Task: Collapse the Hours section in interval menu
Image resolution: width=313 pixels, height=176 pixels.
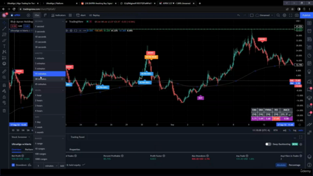Action: [63, 90]
